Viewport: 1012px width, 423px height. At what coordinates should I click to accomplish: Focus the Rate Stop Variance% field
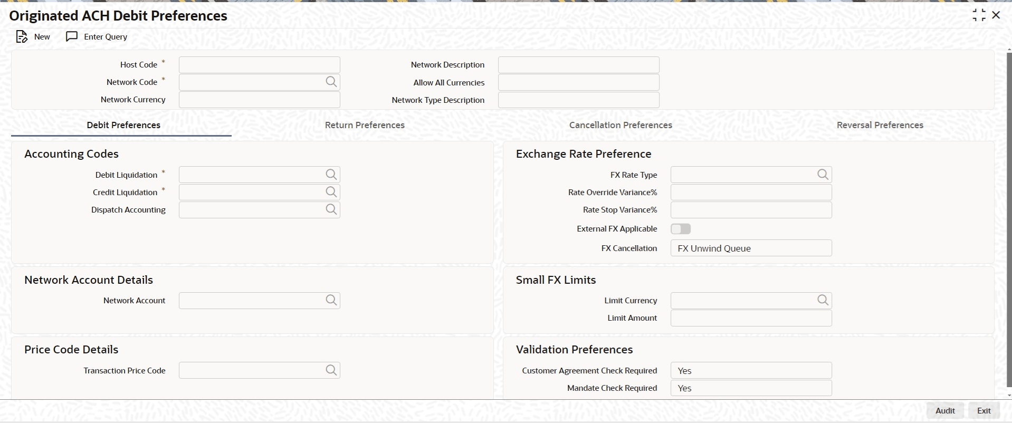click(x=751, y=210)
